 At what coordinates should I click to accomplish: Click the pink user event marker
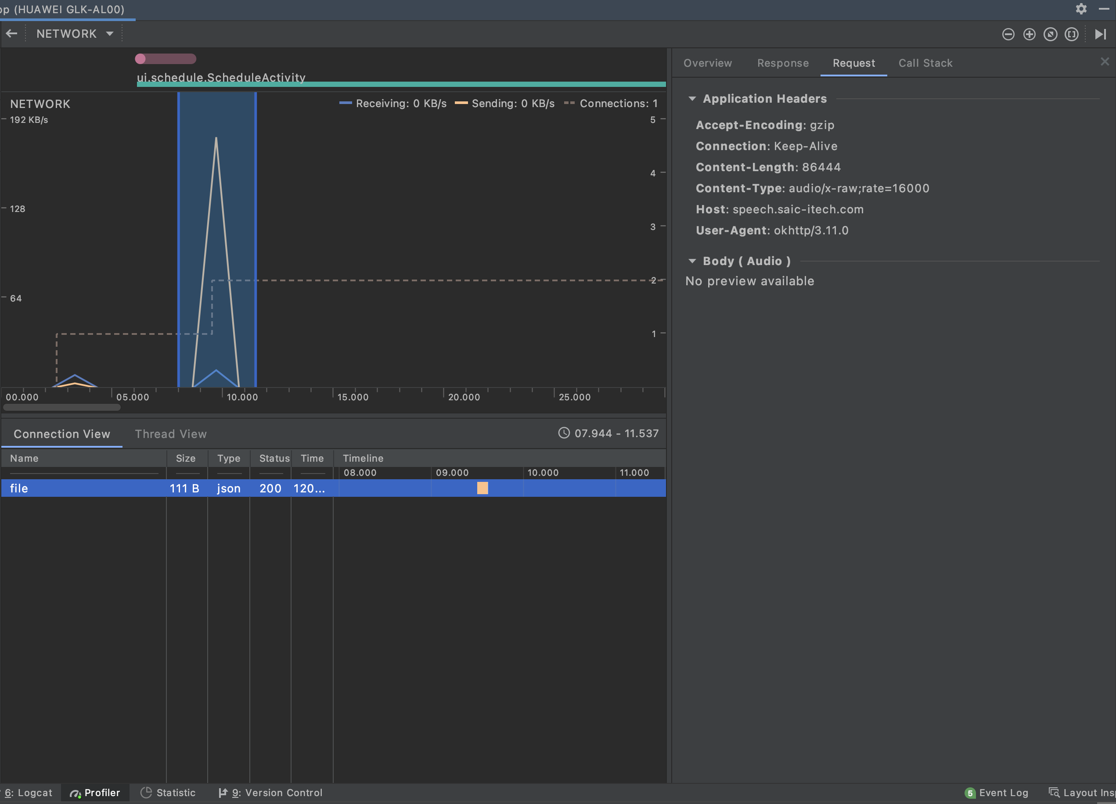point(140,58)
